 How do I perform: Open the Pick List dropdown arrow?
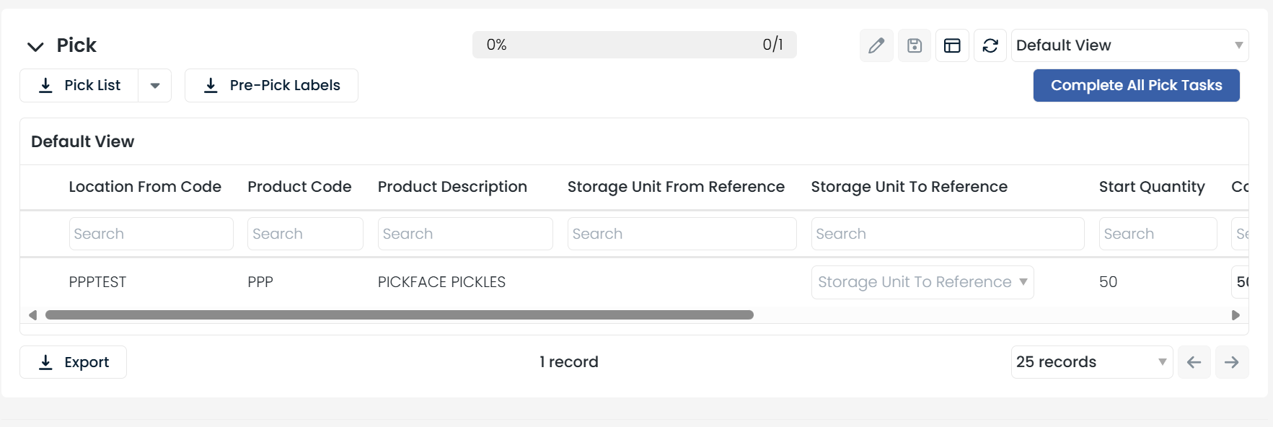pos(155,85)
